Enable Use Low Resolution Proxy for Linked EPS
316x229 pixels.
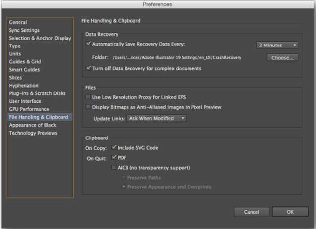(x=88, y=97)
